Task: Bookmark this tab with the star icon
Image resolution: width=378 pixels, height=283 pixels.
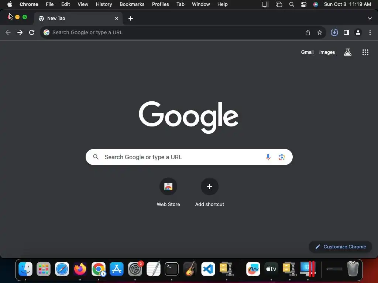Action: tap(320, 32)
